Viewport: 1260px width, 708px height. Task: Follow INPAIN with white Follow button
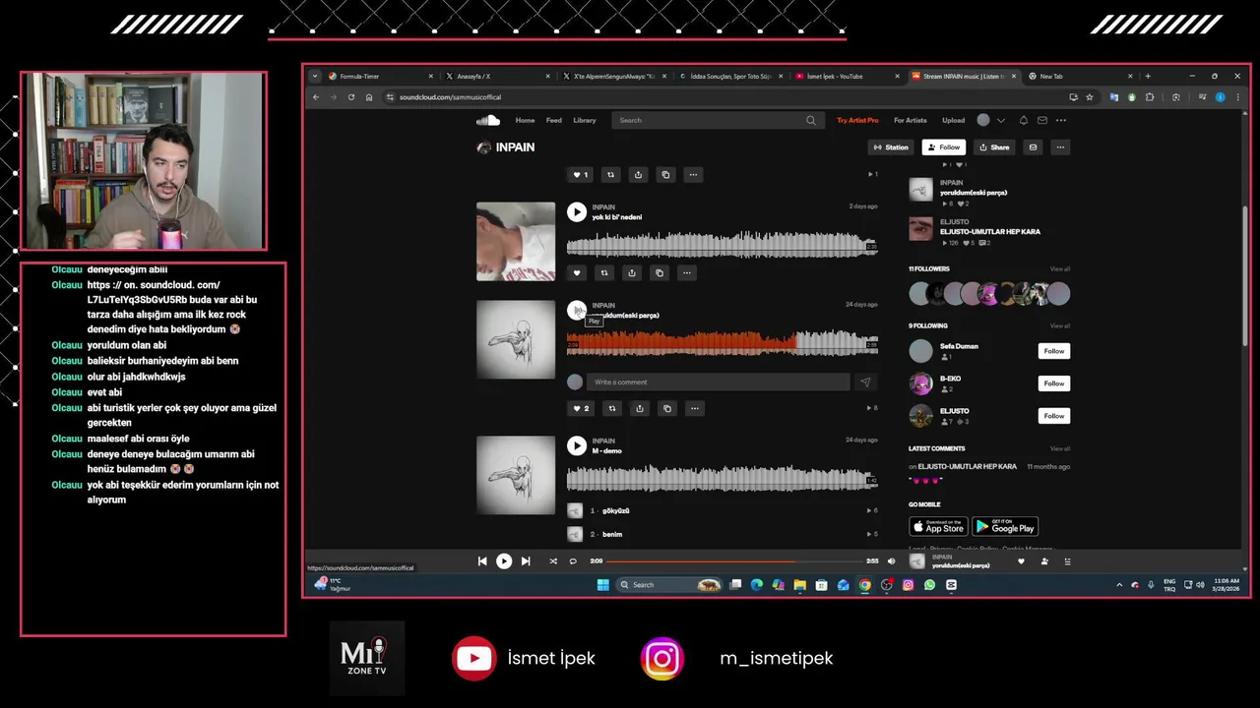943,147
